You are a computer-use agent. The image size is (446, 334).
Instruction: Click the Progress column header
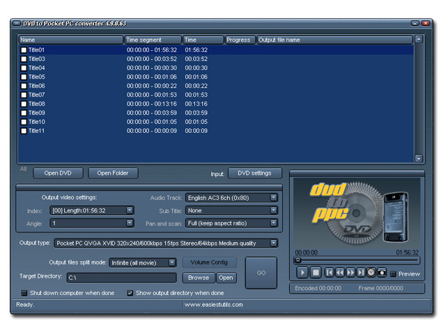coord(240,40)
